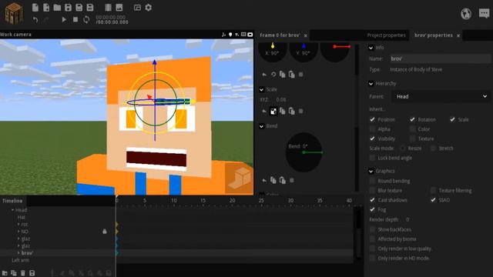493x277 pixels.
Task: Collapse the Head tree item
Action: (x=12, y=210)
